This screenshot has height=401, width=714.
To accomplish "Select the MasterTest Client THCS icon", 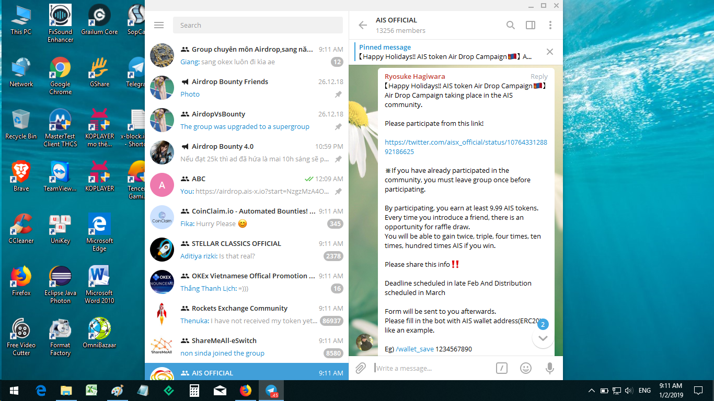I will pos(60,128).
